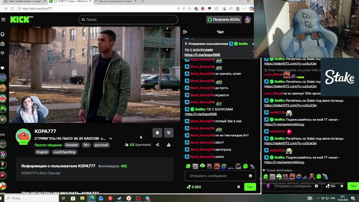Report the stream with warning triangle icon
Screen dimensions: 359x202
[169, 145]
